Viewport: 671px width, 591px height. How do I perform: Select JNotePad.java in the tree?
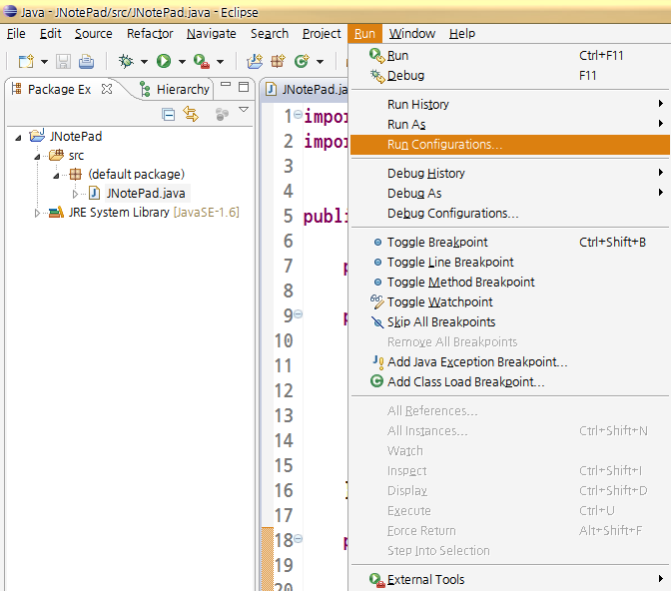tap(146, 194)
